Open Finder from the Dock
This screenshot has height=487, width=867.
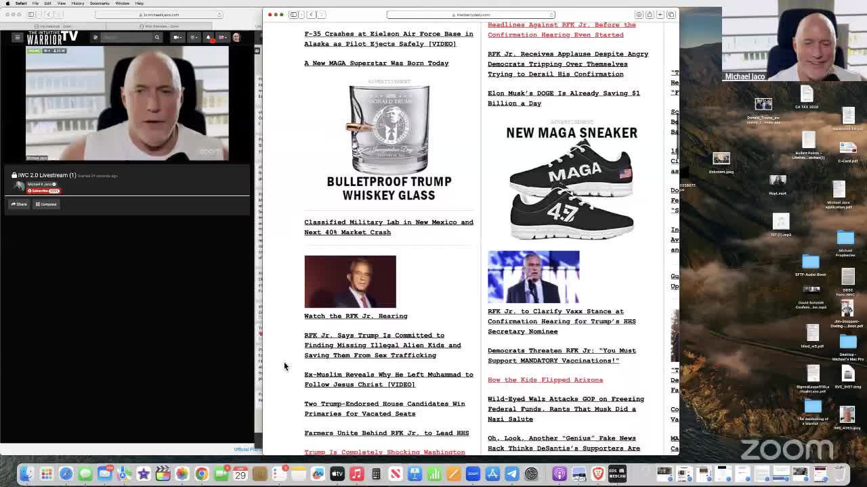[26, 474]
